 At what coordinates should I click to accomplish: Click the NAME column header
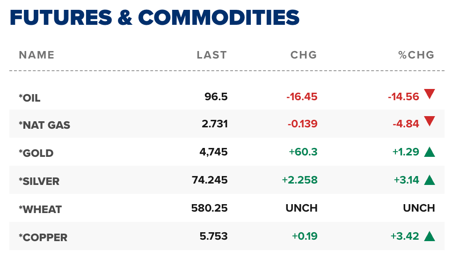click(36, 55)
